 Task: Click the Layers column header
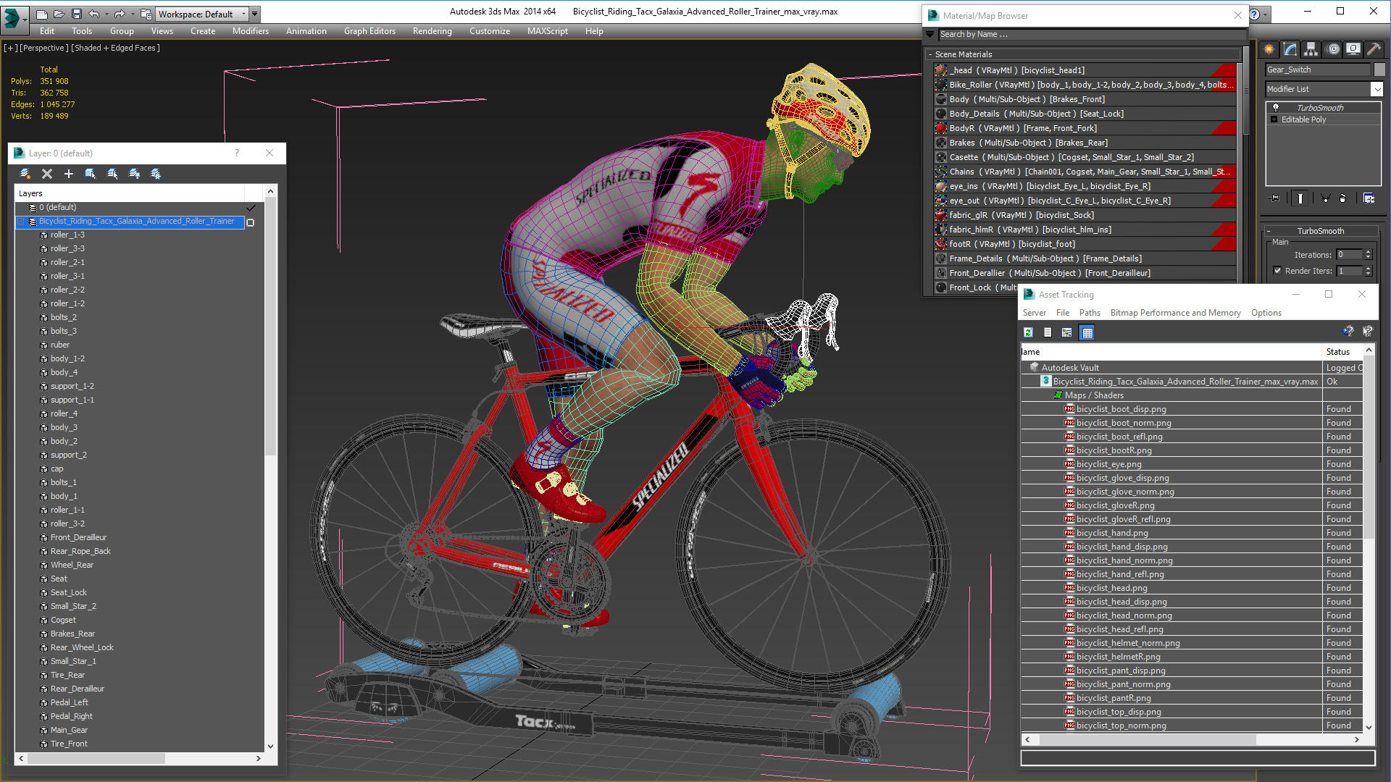coord(130,193)
